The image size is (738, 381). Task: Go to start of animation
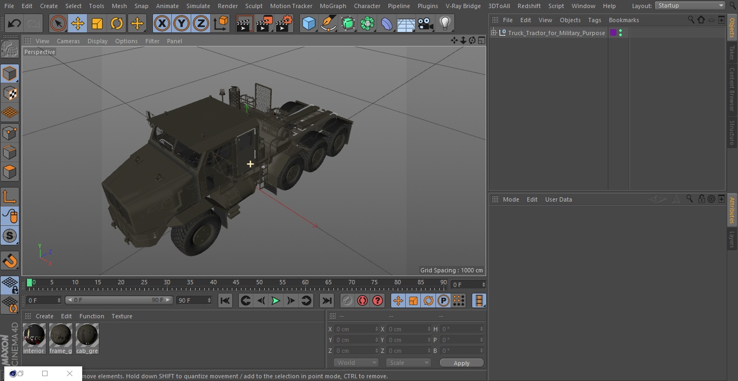pos(225,300)
